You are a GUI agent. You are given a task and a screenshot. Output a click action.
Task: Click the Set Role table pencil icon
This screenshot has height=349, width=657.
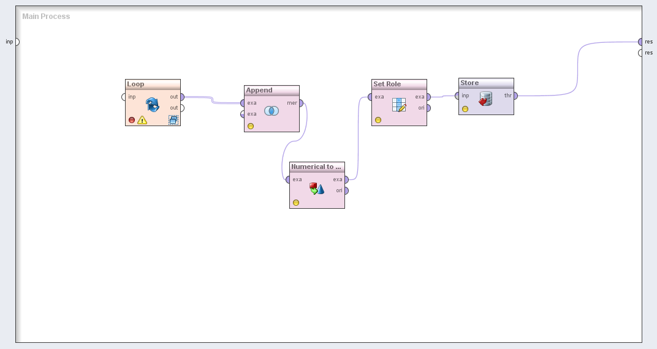(399, 105)
